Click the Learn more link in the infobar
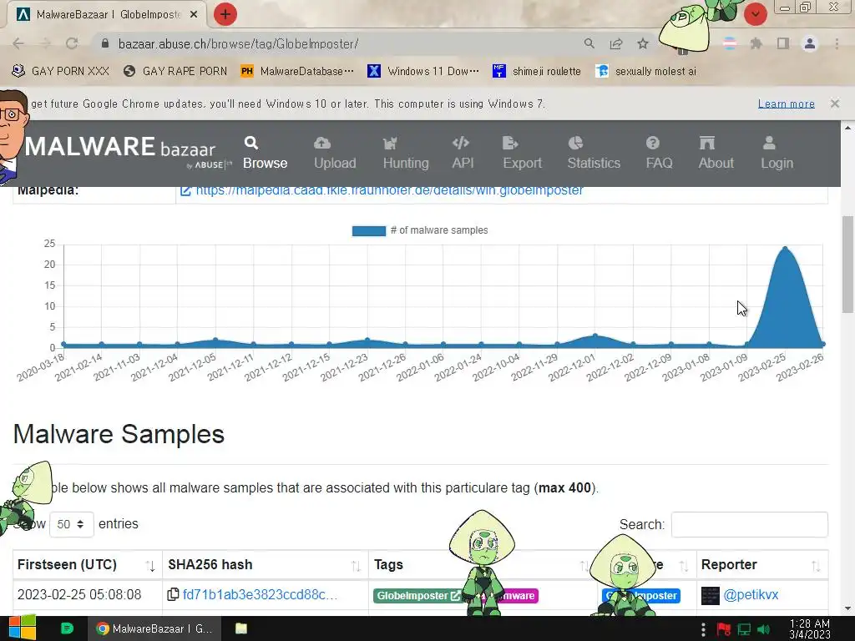 [x=787, y=103]
